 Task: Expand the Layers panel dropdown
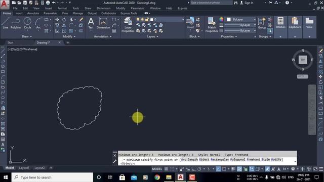(x=153, y=36)
